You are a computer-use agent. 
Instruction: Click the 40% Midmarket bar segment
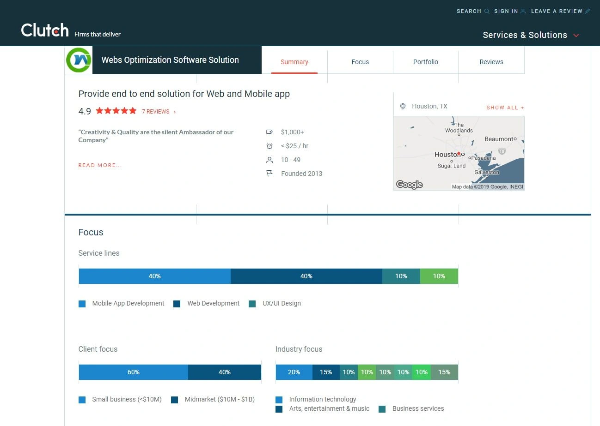pos(225,372)
